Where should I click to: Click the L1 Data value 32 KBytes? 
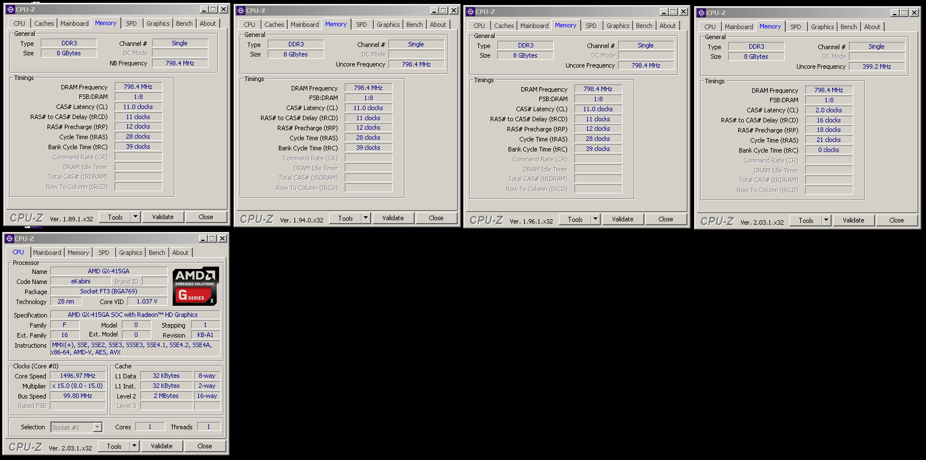coord(166,376)
